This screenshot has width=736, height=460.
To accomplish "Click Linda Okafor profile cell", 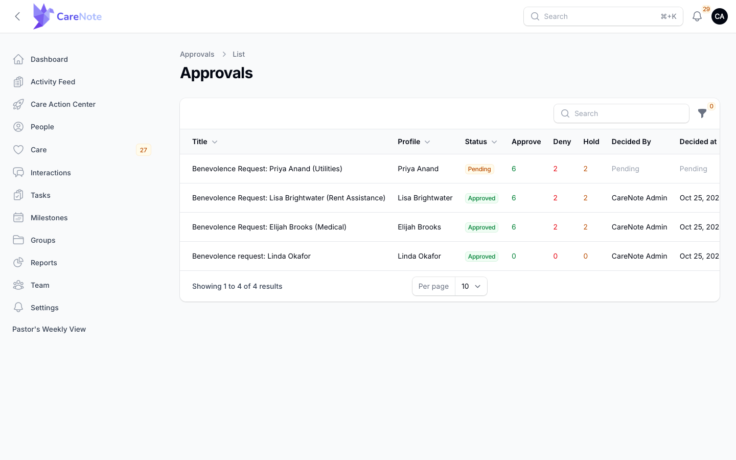I will pyautogui.click(x=419, y=256).
